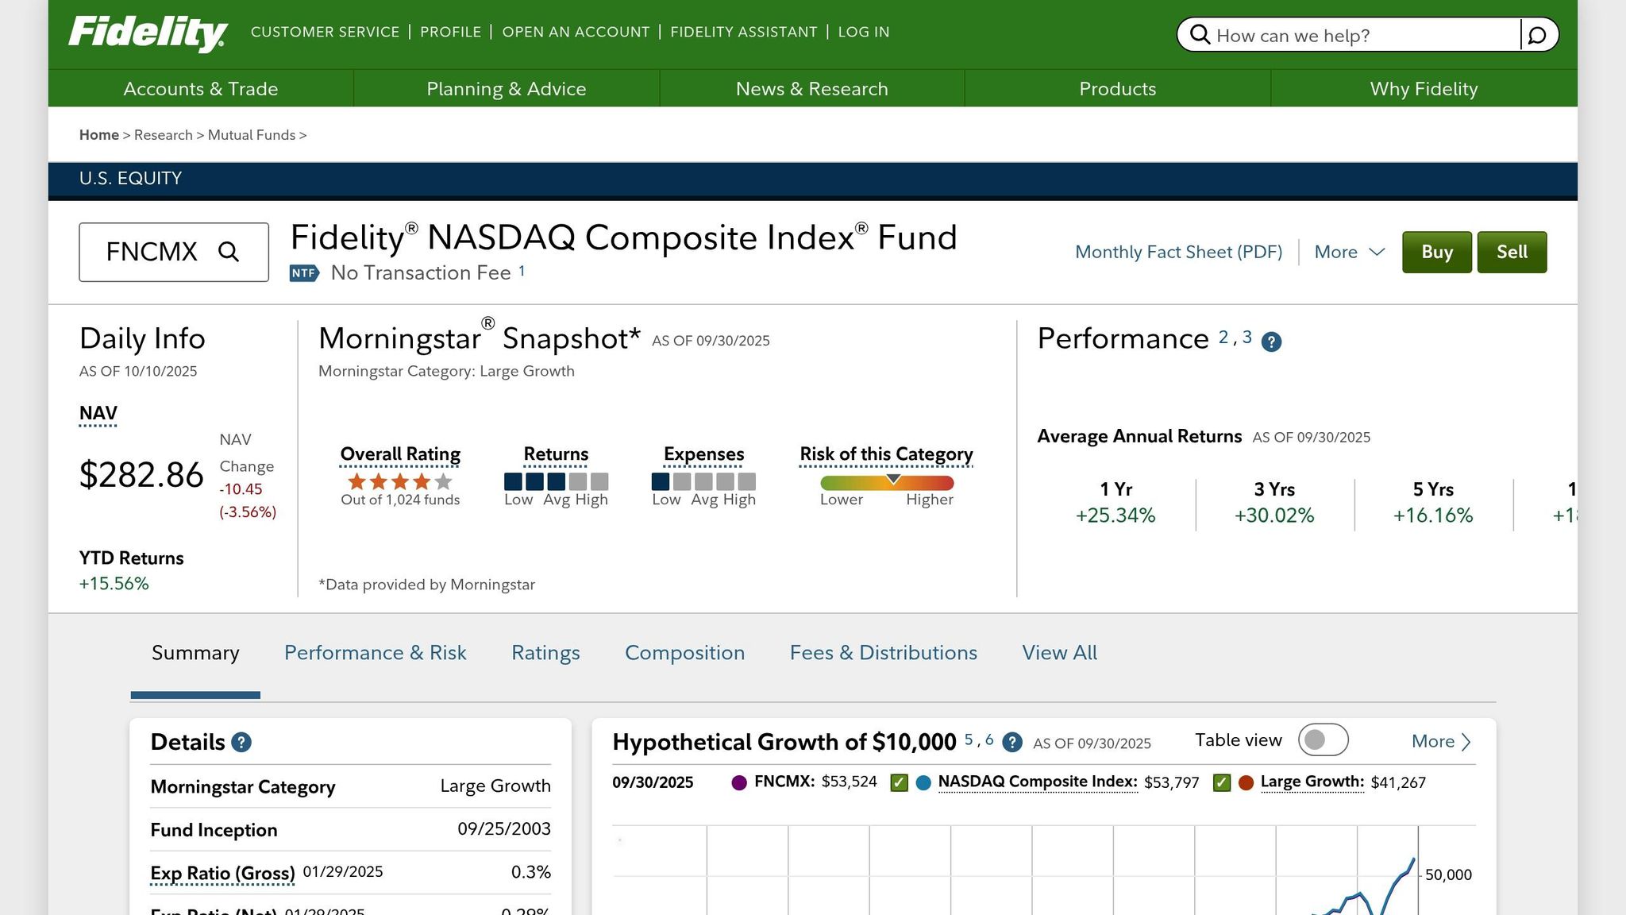Click the FNCMX purple legend dot on the chart
This screenshot has height=915, width=1626.
739,782
